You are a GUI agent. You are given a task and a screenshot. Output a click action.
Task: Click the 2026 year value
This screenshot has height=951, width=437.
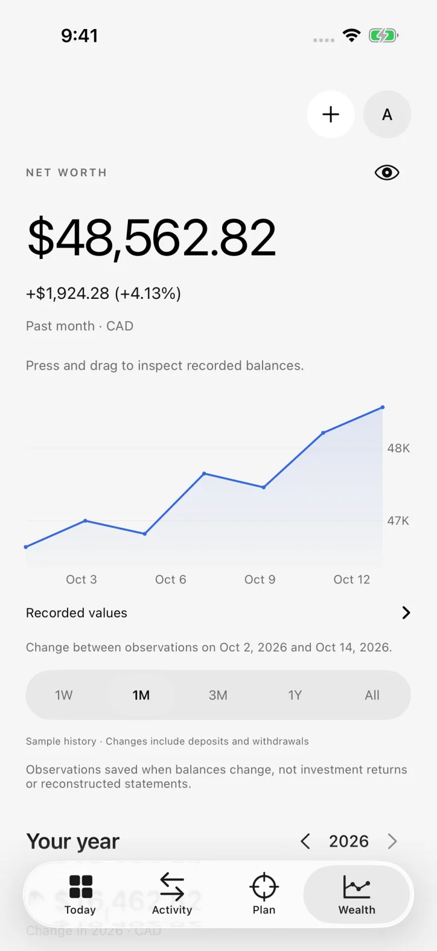point(349,841)
